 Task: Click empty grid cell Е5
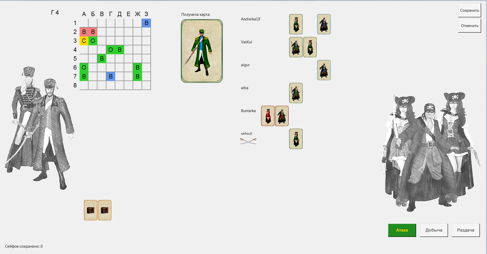(129, 59)
